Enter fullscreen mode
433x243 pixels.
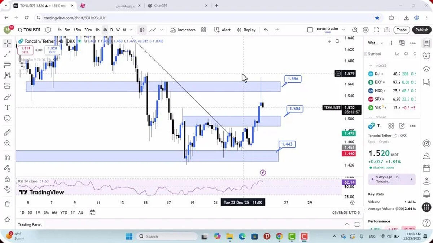point(376,30)
